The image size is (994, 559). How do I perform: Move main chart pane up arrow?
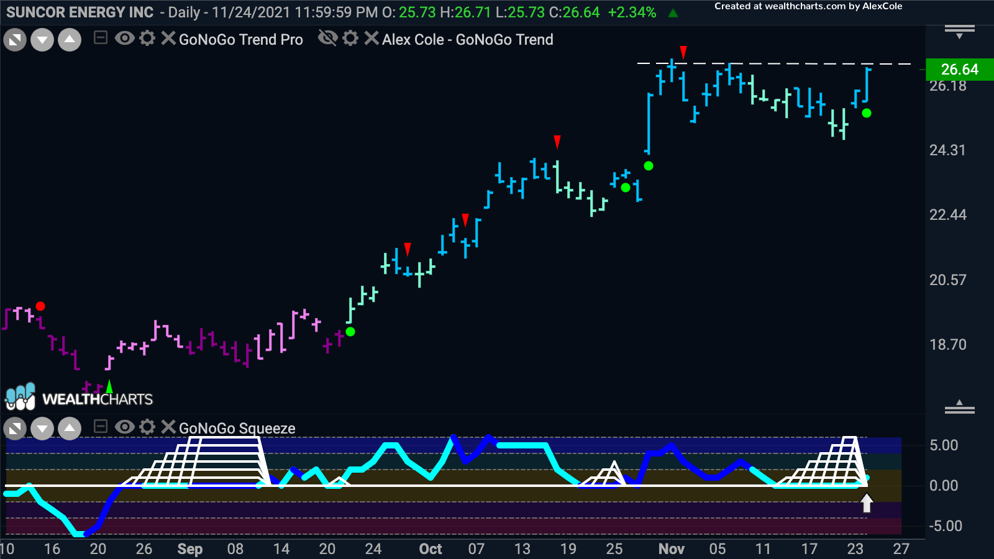(x=70, y=40)
